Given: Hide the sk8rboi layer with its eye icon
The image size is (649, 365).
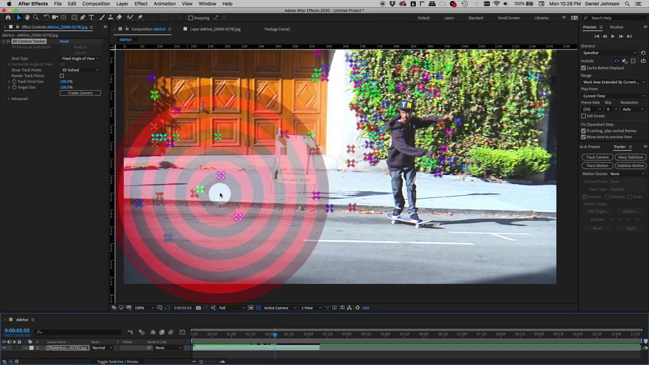Looking at the screenshot, I should [4, 348].
